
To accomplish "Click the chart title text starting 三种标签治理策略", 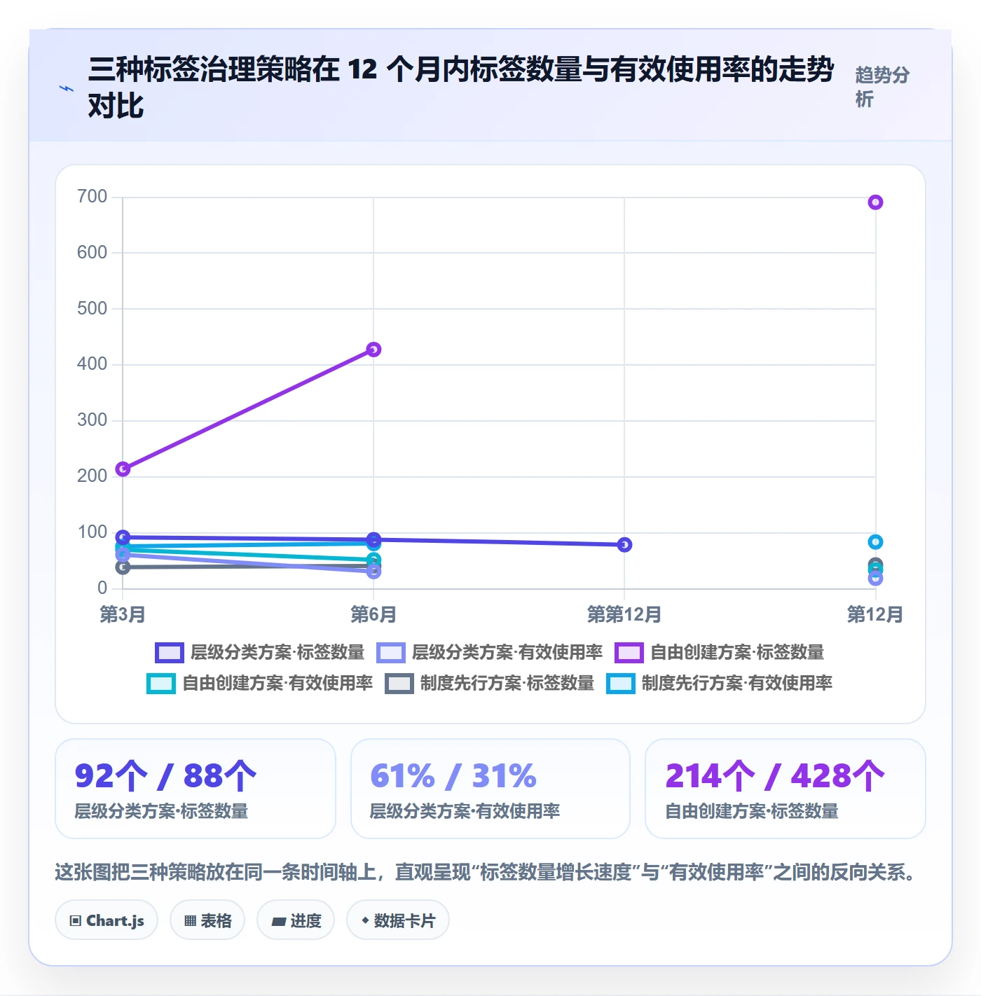I will (x=460, y=88).
